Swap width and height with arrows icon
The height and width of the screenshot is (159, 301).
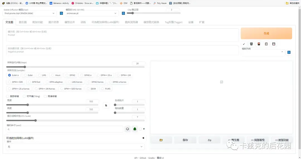pyautogui.click(x=106, y=105)
